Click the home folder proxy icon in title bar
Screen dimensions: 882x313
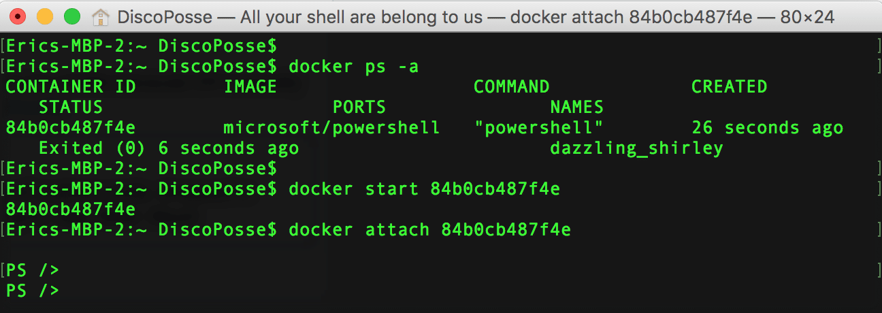click(x=100, y=16)
